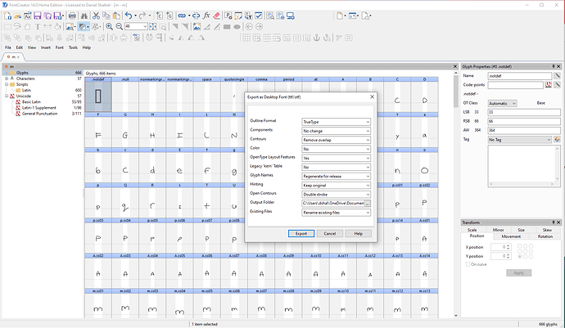Viewport: 565px width, 328px height.
Task: Click the chain link icon in toolbar
Action: (182, 16)
